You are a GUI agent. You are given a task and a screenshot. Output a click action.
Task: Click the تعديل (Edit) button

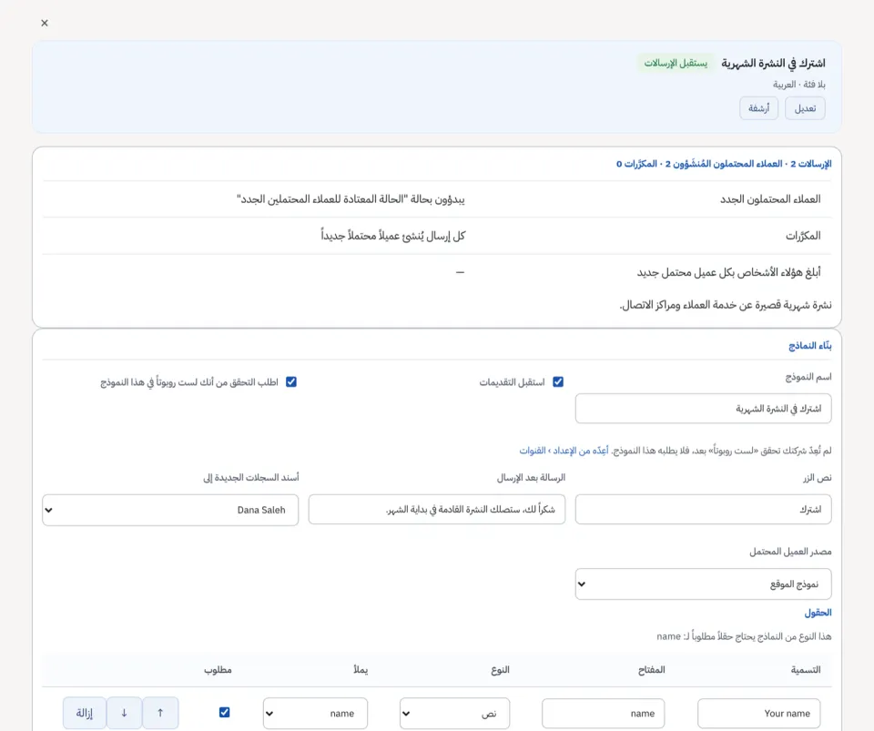tap(805, 108)
